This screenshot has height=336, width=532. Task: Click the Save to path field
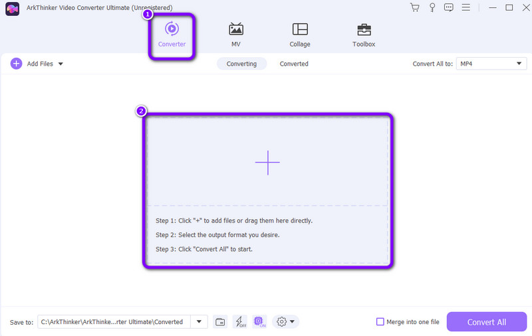click(114, 322)
